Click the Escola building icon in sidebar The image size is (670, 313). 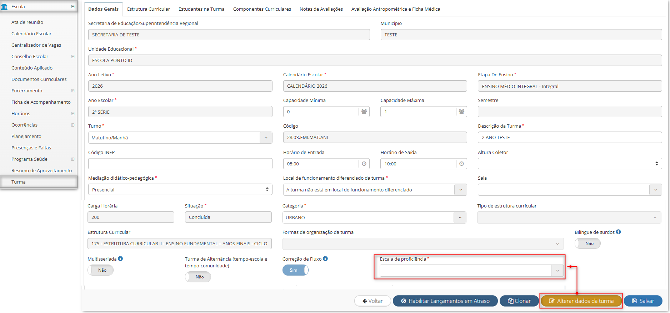tap(4, 6)
